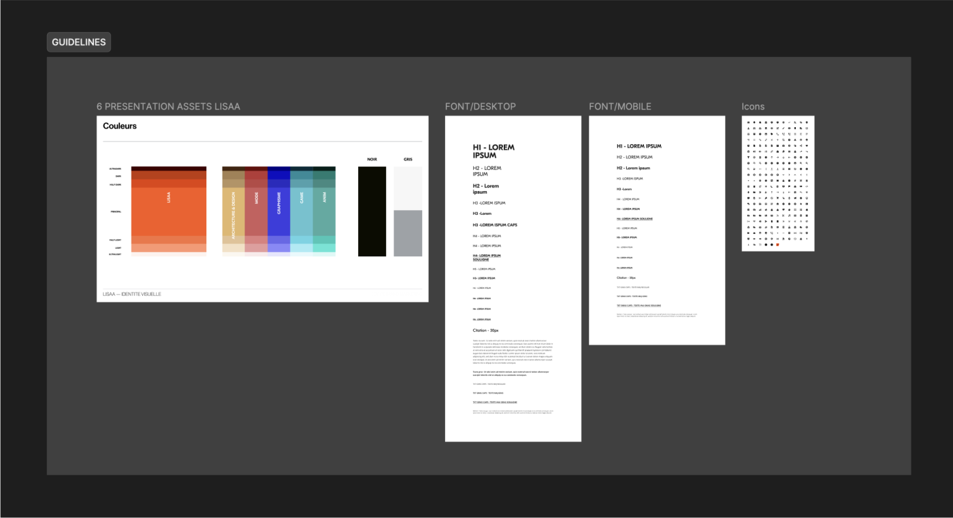Click the 6 PRESENTATION ASSETS LISAA frame title
This screenshot has height=518, width=953.
point(168,107)
